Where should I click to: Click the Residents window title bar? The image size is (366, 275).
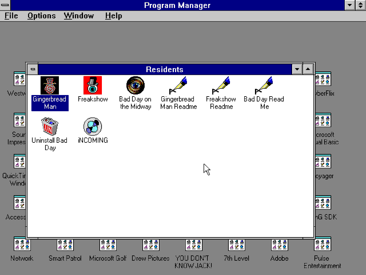click(x=165, y=69)
